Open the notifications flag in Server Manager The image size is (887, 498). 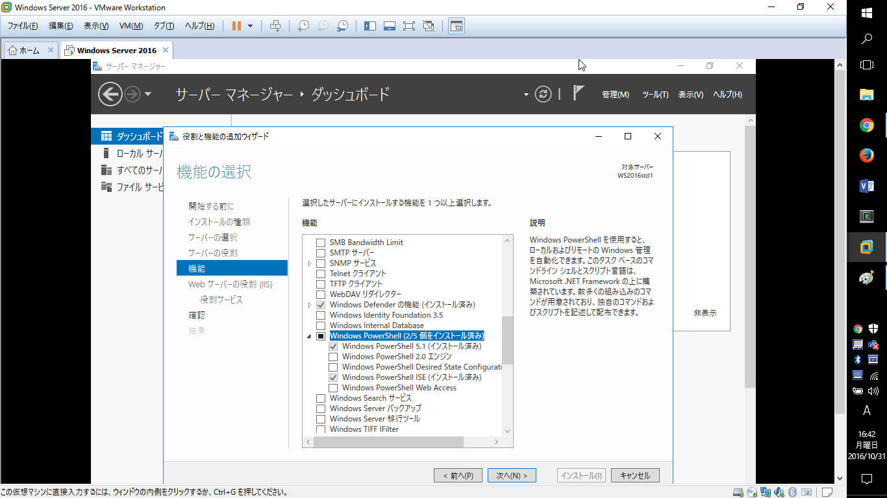coord(578,93)
